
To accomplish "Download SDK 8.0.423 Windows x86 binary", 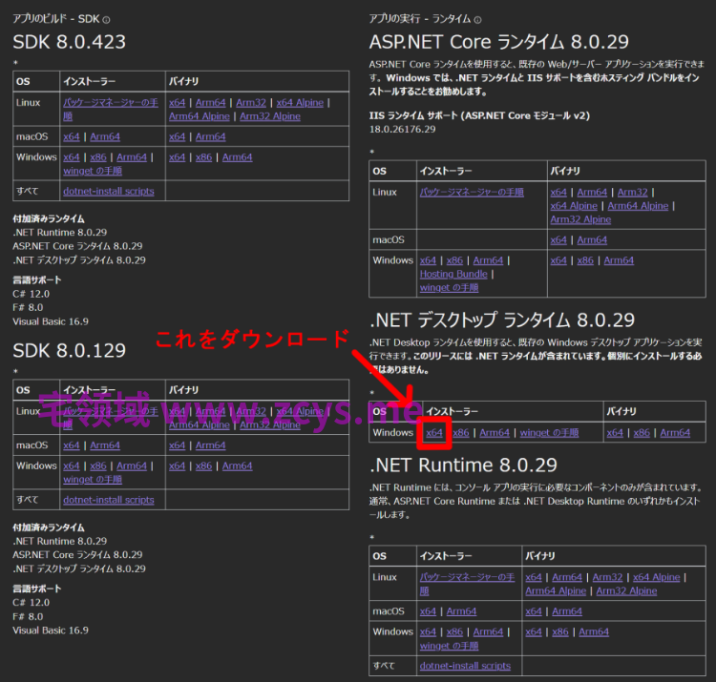I will [x=203, y=157].
